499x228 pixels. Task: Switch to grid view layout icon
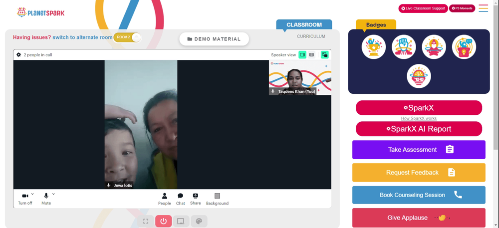click(311, 55)
